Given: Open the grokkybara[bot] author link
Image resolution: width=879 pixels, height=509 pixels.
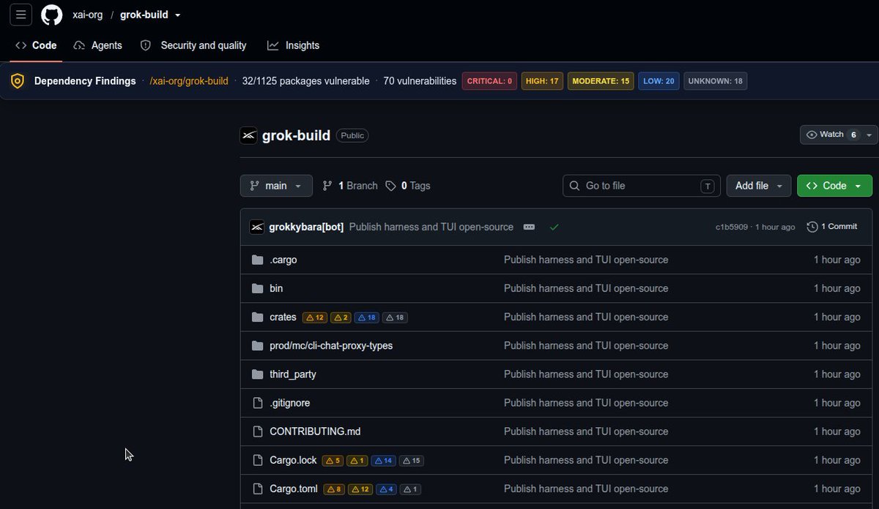Looking at the screenshot, I should tap(306, 227).
